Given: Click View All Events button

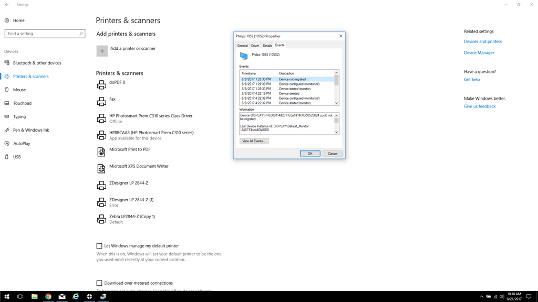Looking at the screenshot, I should pyautogui.click(x=254, y=141).
